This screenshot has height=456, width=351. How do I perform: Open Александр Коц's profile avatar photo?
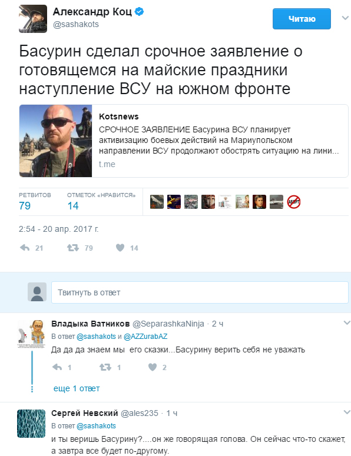33,19
